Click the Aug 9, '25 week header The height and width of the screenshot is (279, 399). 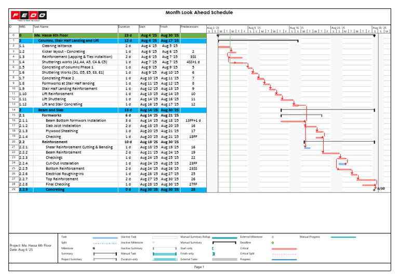(x=255, y=27)
